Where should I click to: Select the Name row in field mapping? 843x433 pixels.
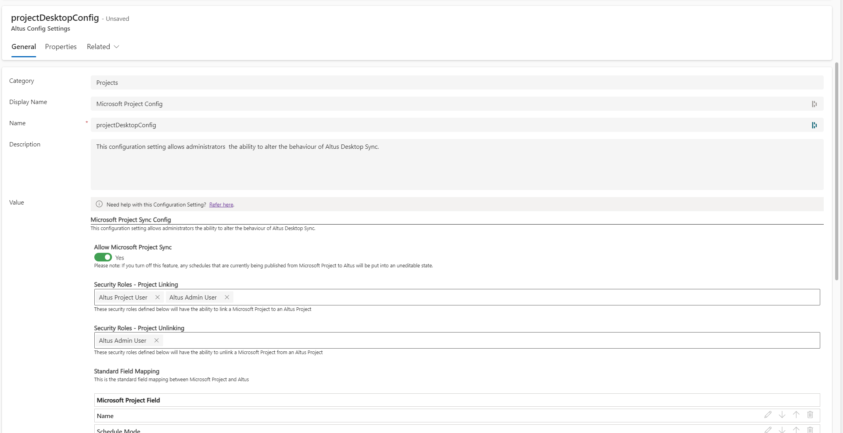457,416
